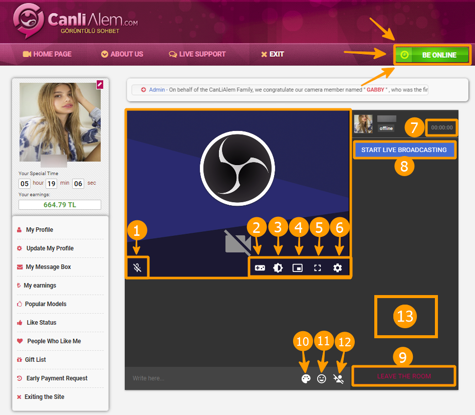The height and width of the screenshot is (415, 475).
Task: Open LIVE SUPPORT from top menu
Action: (197, 54)
